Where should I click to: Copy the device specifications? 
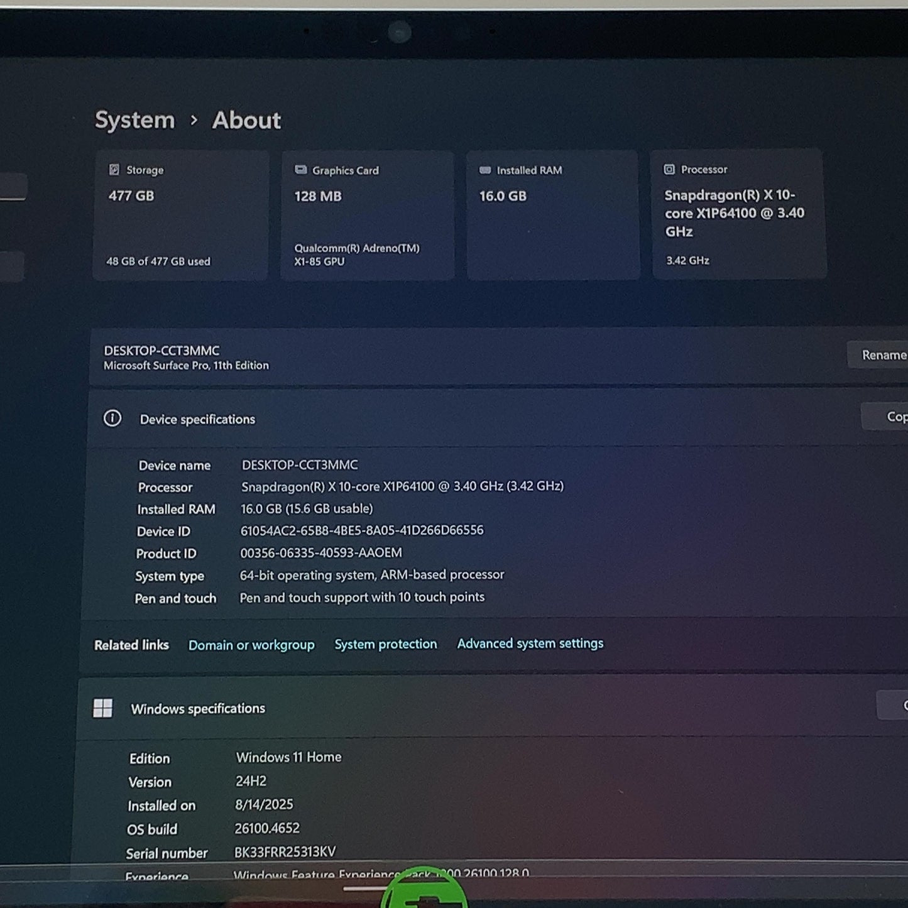pyautogui.click(x=886, y=417)
